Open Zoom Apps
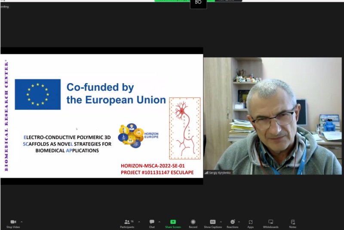Screen dimensions: 344x230 click(251, 224)
